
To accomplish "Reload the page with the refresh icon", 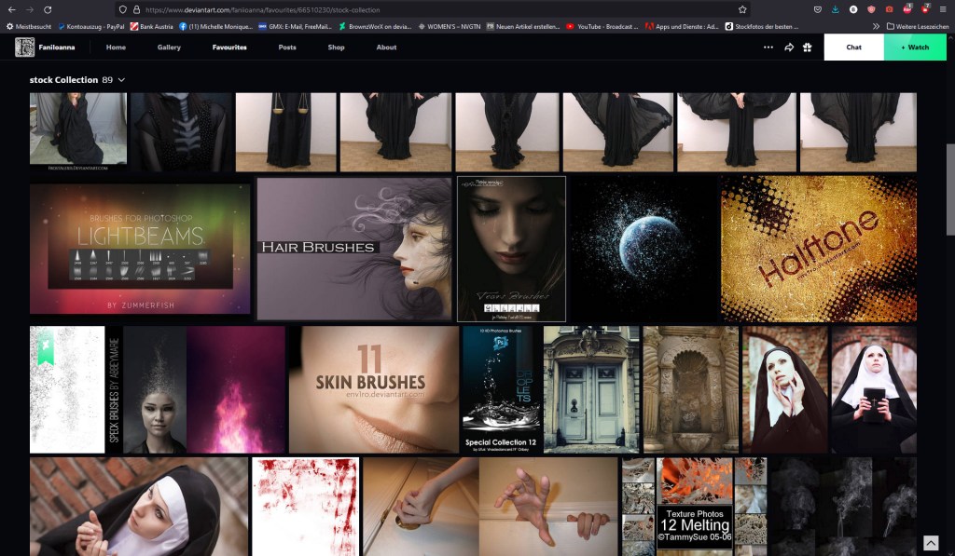I will (x=48, y=9).
